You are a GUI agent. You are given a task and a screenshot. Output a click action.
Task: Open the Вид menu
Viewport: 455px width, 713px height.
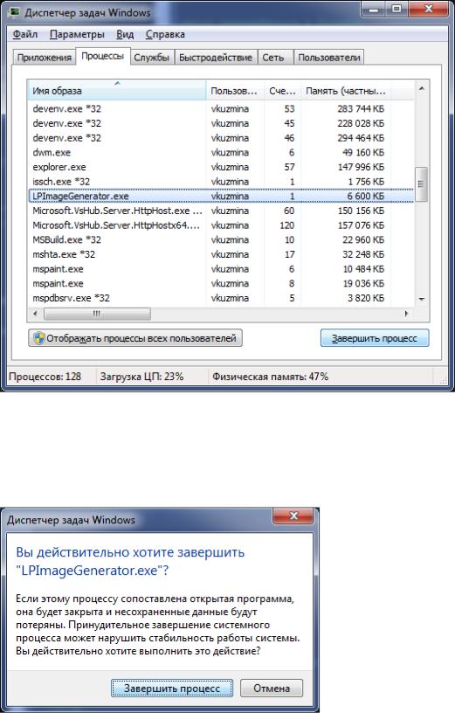[125, 35]
